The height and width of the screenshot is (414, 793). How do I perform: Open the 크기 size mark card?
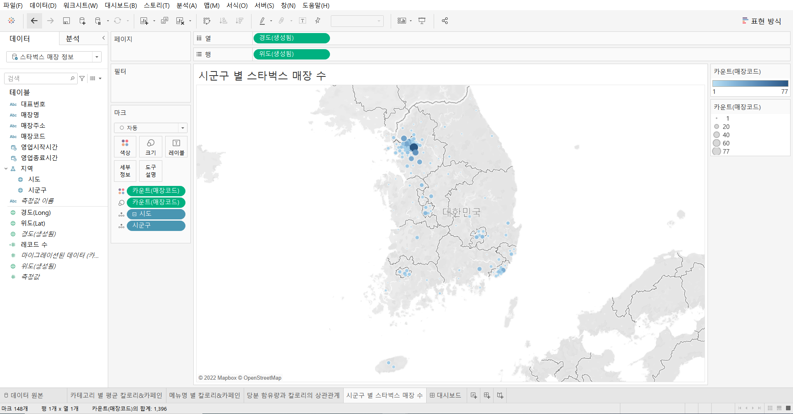[151, 147]
